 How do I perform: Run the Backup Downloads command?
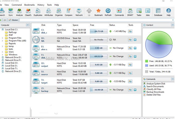coord(154,92)
